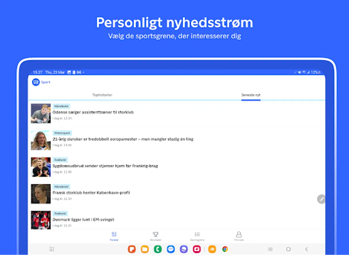Viewport: 349px width, 255px height.
Task: Open thumbnail of Sygdomsudbrud story
Action: [41, 167]
